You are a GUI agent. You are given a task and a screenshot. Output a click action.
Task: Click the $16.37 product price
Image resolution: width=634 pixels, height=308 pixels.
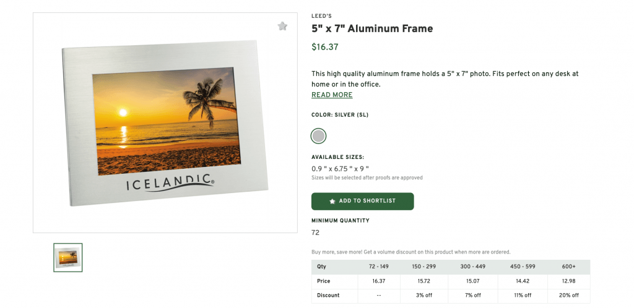pyautogui.click(x=325, y=47)
